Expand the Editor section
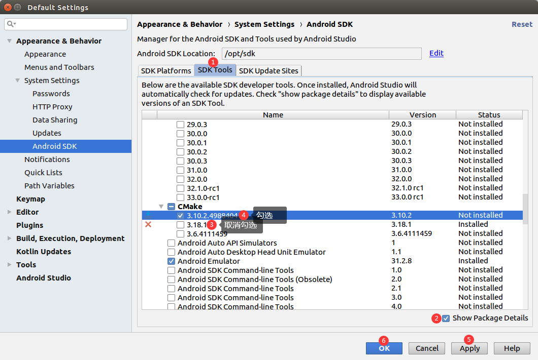 click(x=9, y=212)
